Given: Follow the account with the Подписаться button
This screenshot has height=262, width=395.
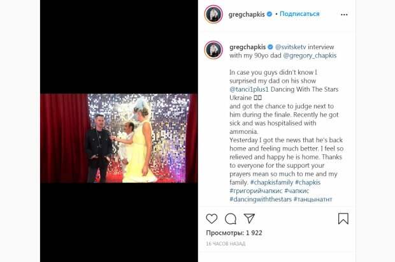Looking at the screenshot, I should click(x=299, y=14).
